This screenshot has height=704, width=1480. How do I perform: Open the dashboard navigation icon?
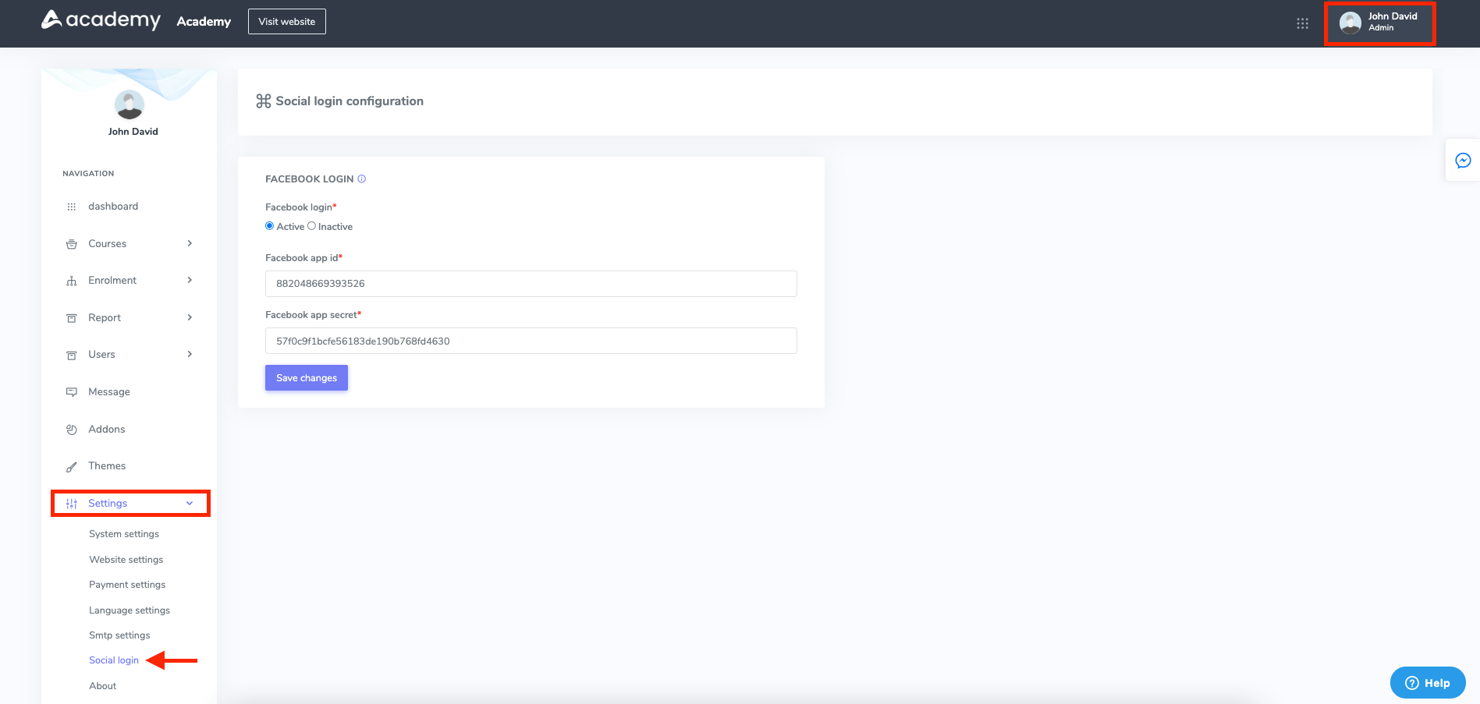coord(71,206)
